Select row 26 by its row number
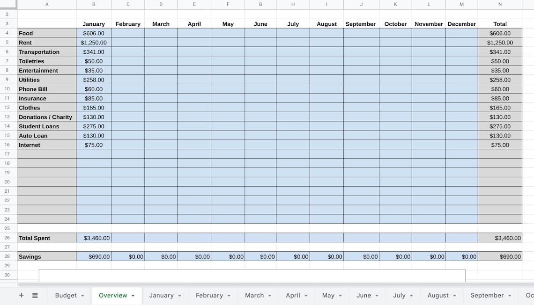 (7, 238)
